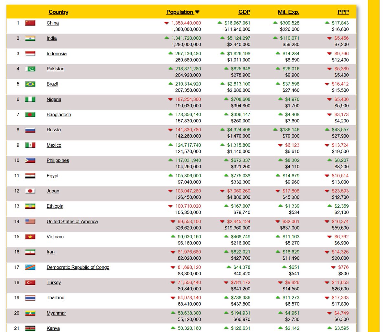Click the Egypt flag icon
The image size is (388, 332).
point(30,176)
